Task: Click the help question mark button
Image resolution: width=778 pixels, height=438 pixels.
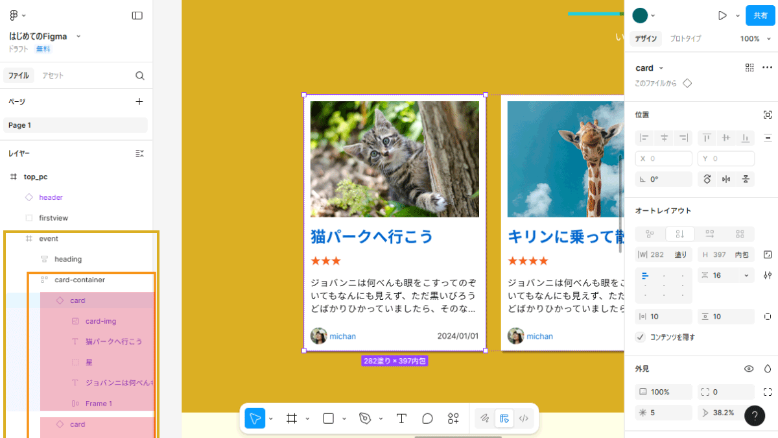Action: coord(755,415)
